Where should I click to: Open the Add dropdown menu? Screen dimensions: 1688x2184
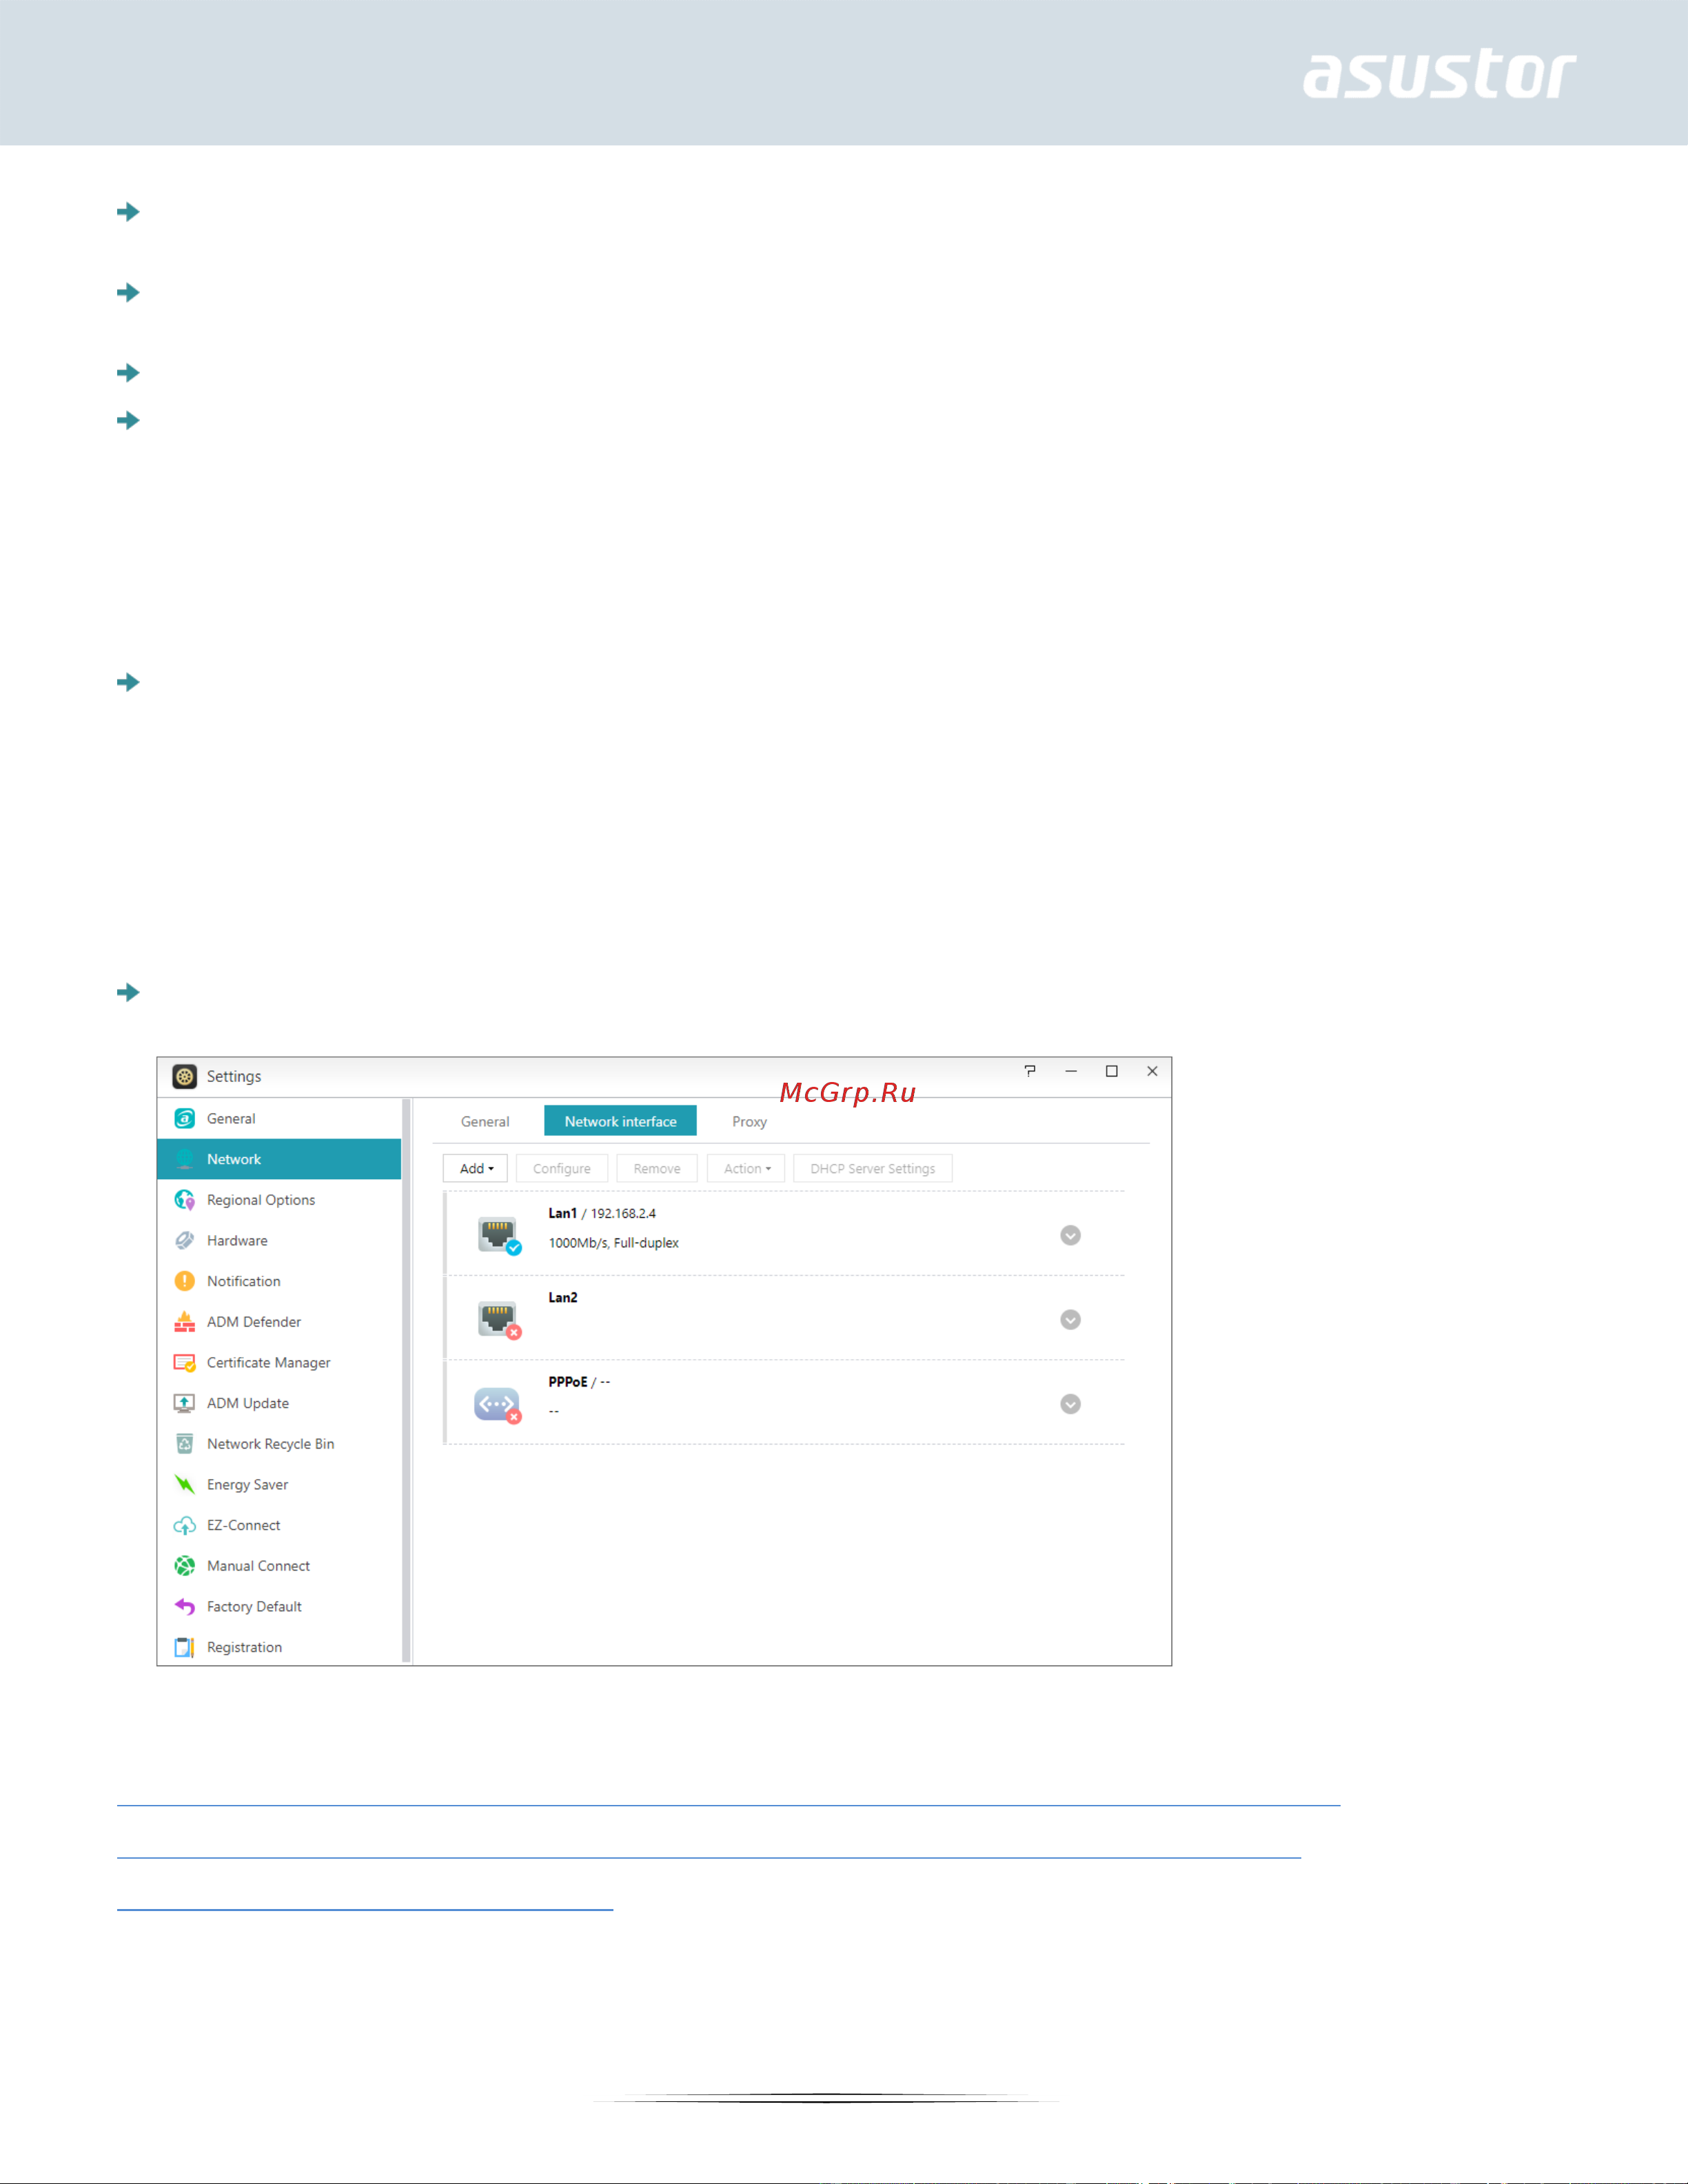(476, 1168)
